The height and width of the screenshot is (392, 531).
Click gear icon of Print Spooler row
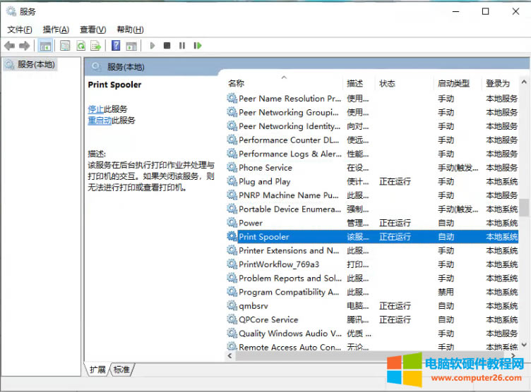click(x=232, y=236)
